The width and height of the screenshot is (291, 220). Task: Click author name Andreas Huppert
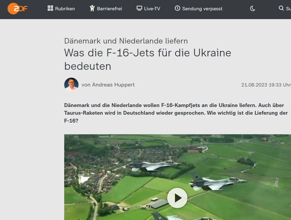(108, 85)
